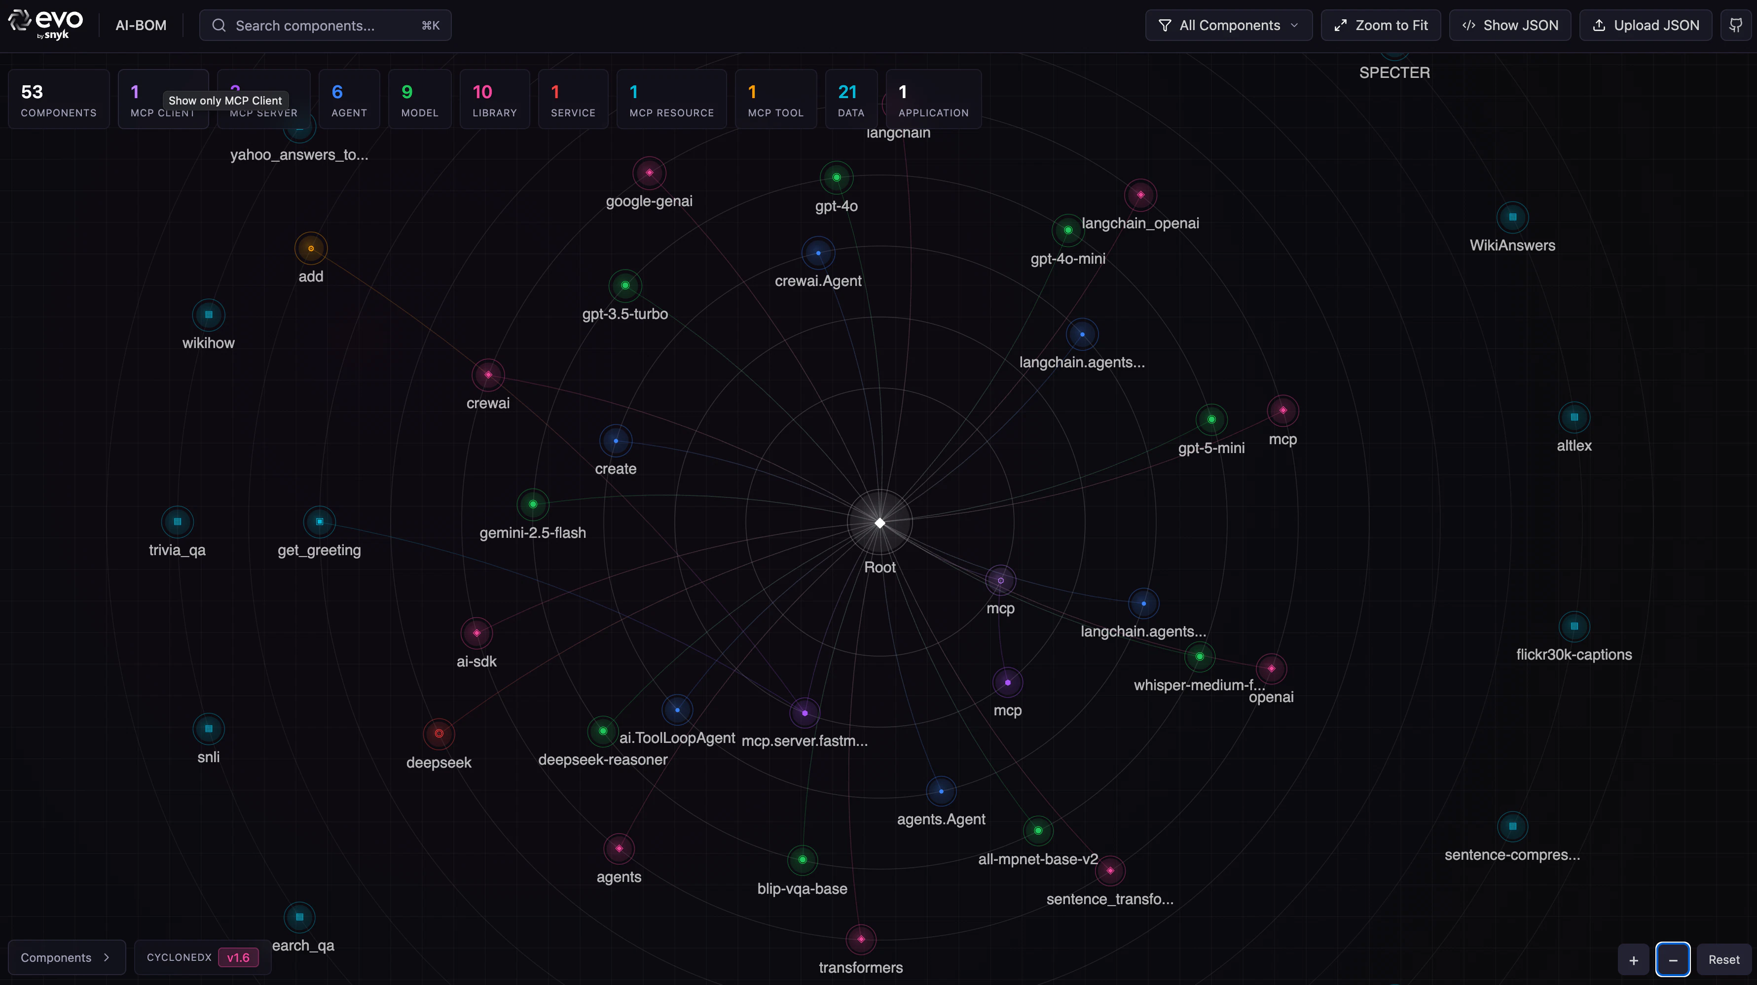Open the Show JSON view
This screenshot has height=985, width=1757.
point(1510,25)
